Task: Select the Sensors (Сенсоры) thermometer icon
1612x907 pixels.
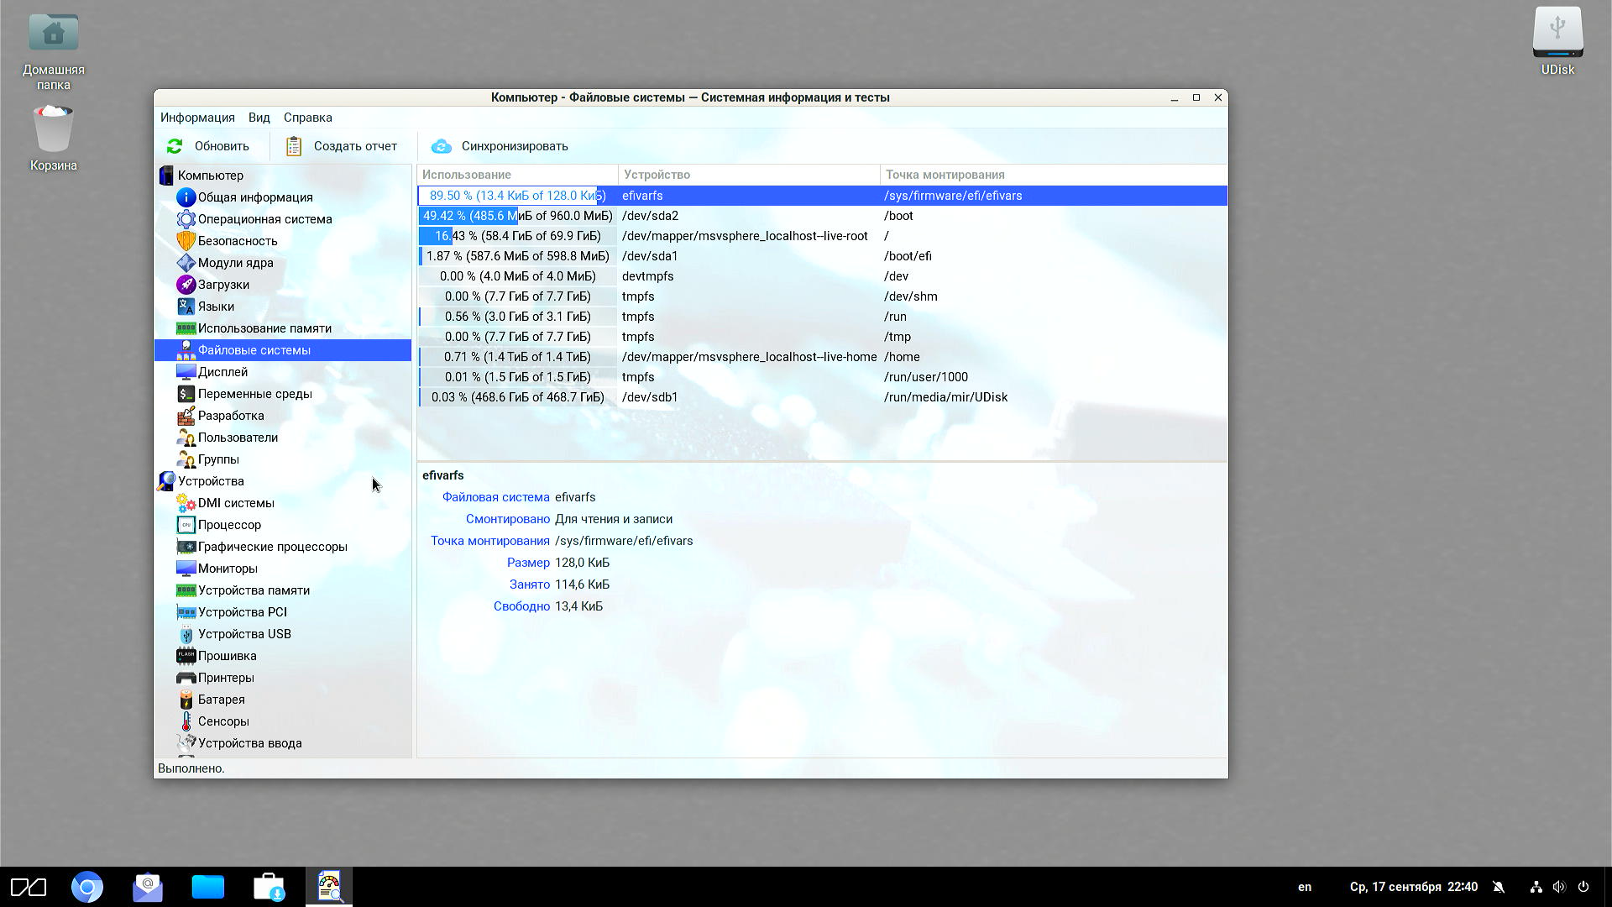Action: click(186, 721)
